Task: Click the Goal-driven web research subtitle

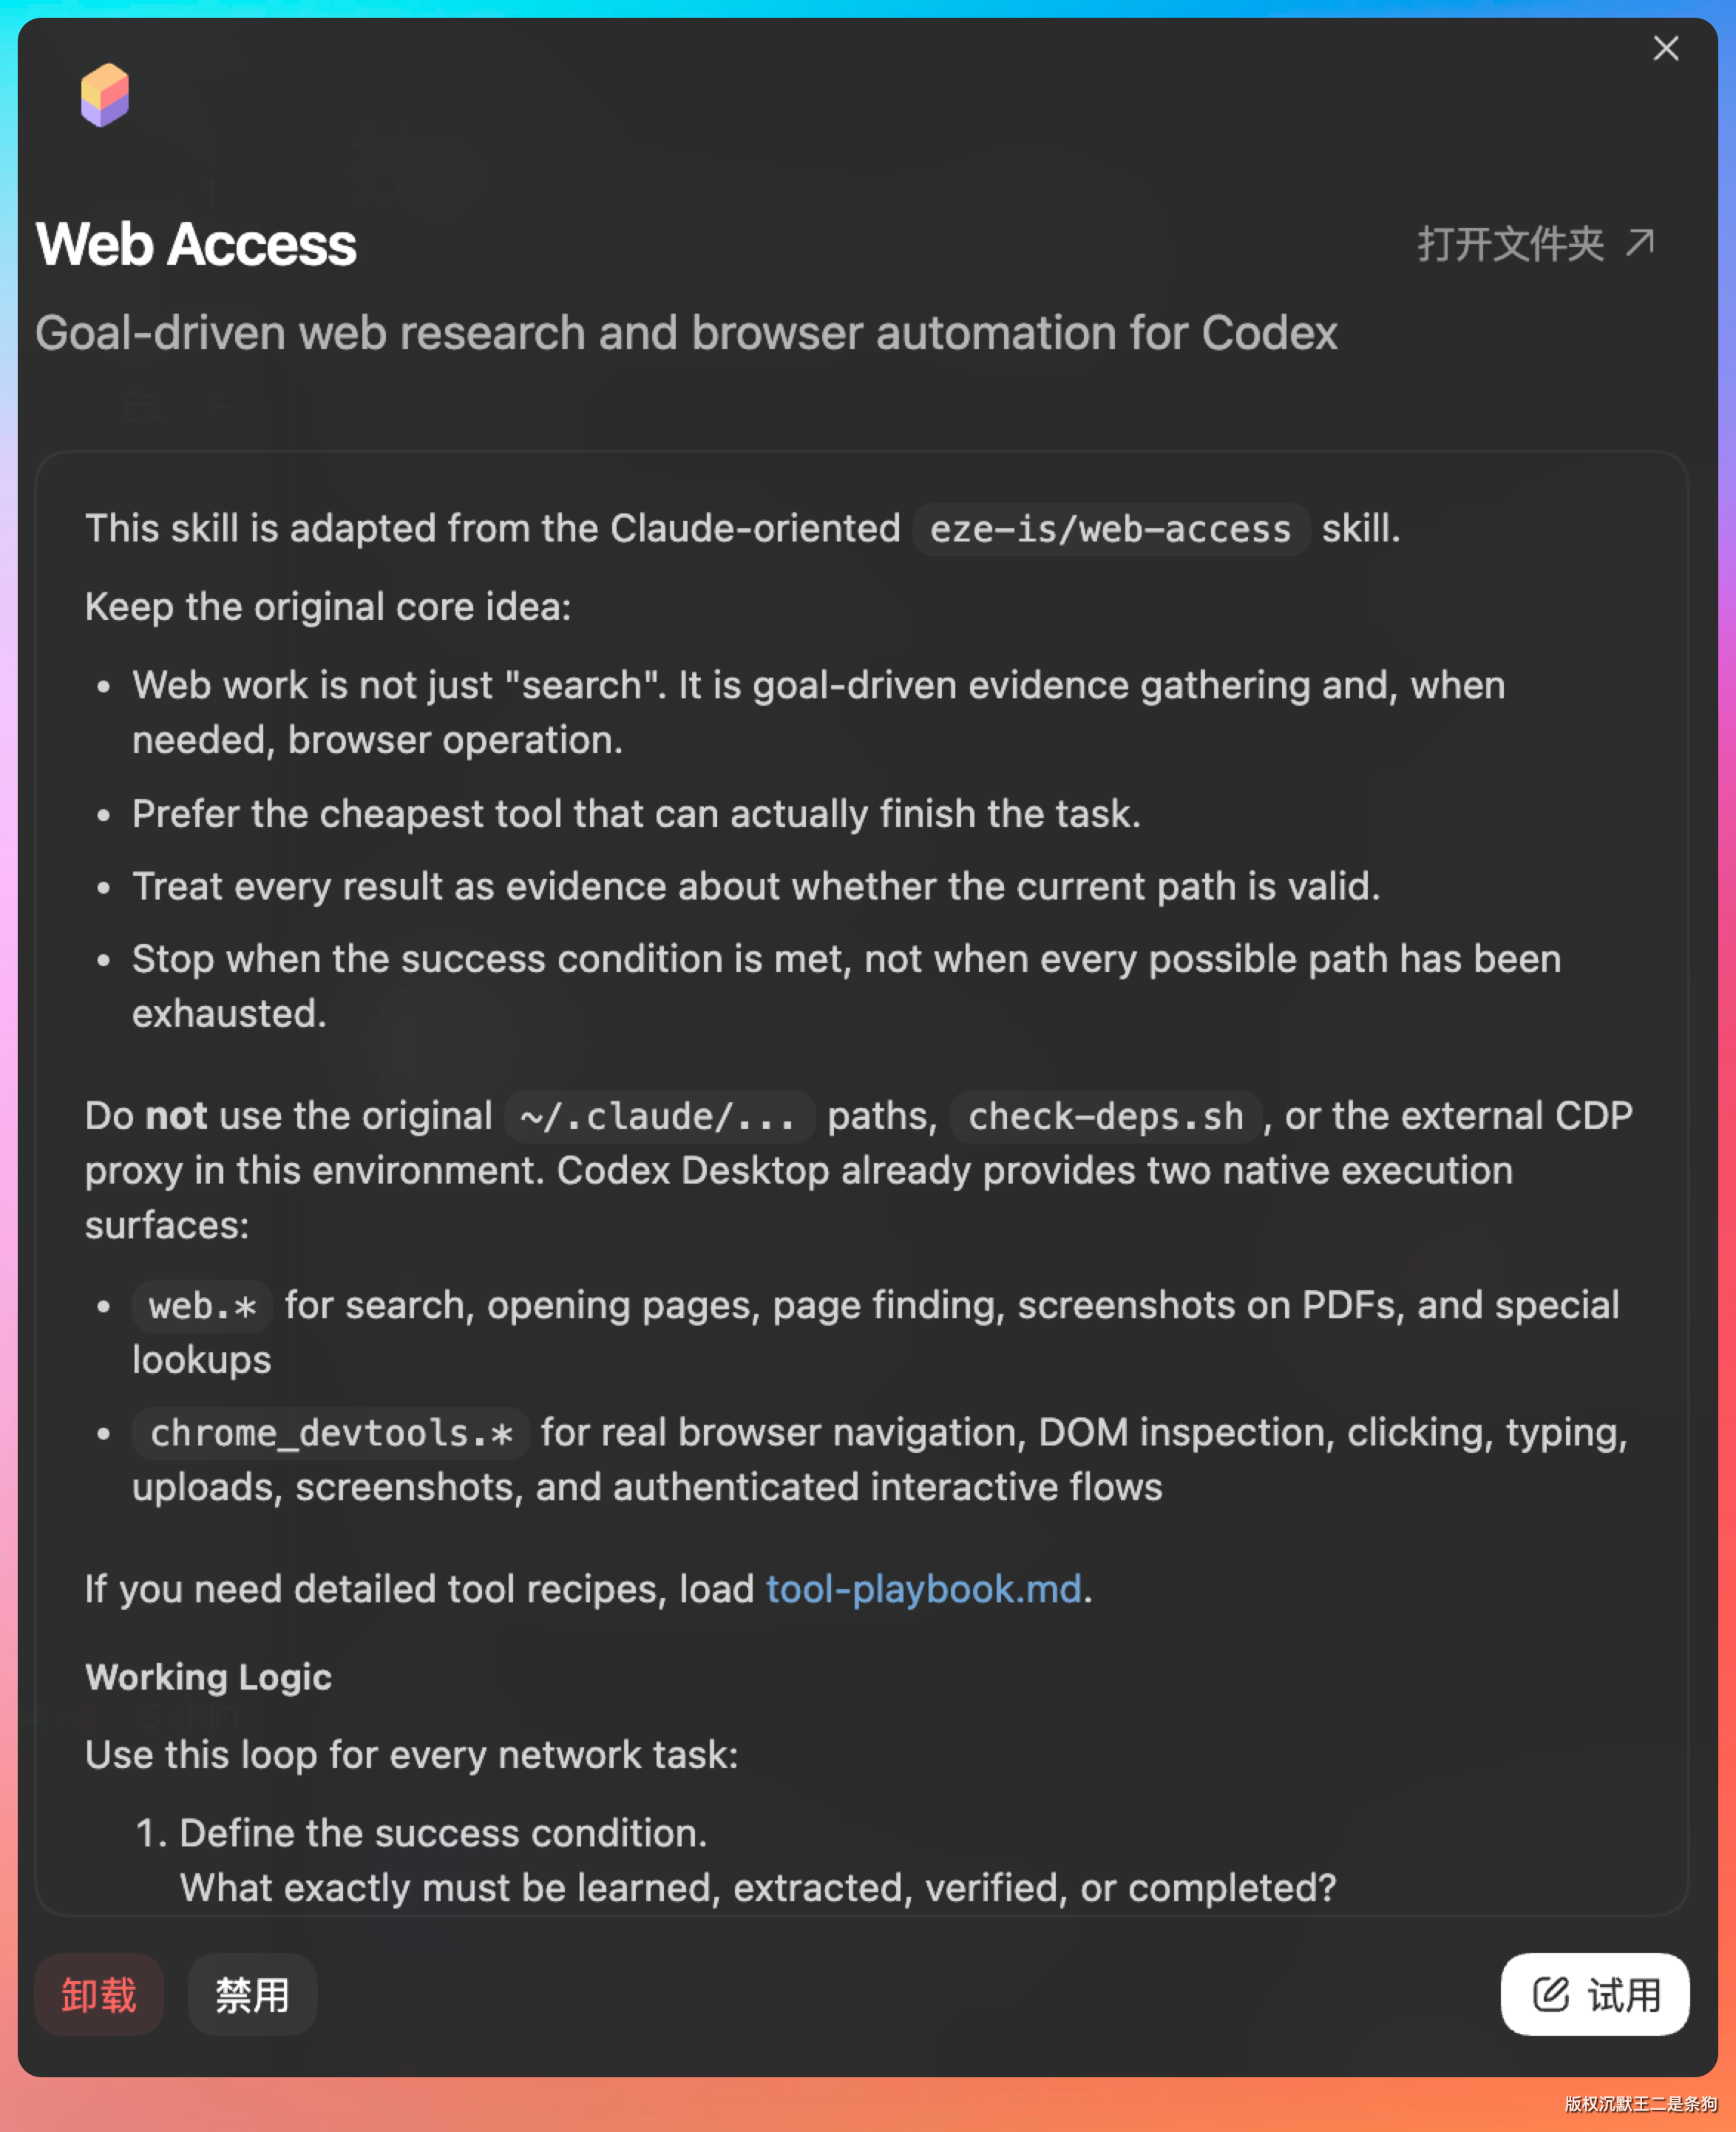Action: pos(686,333)
